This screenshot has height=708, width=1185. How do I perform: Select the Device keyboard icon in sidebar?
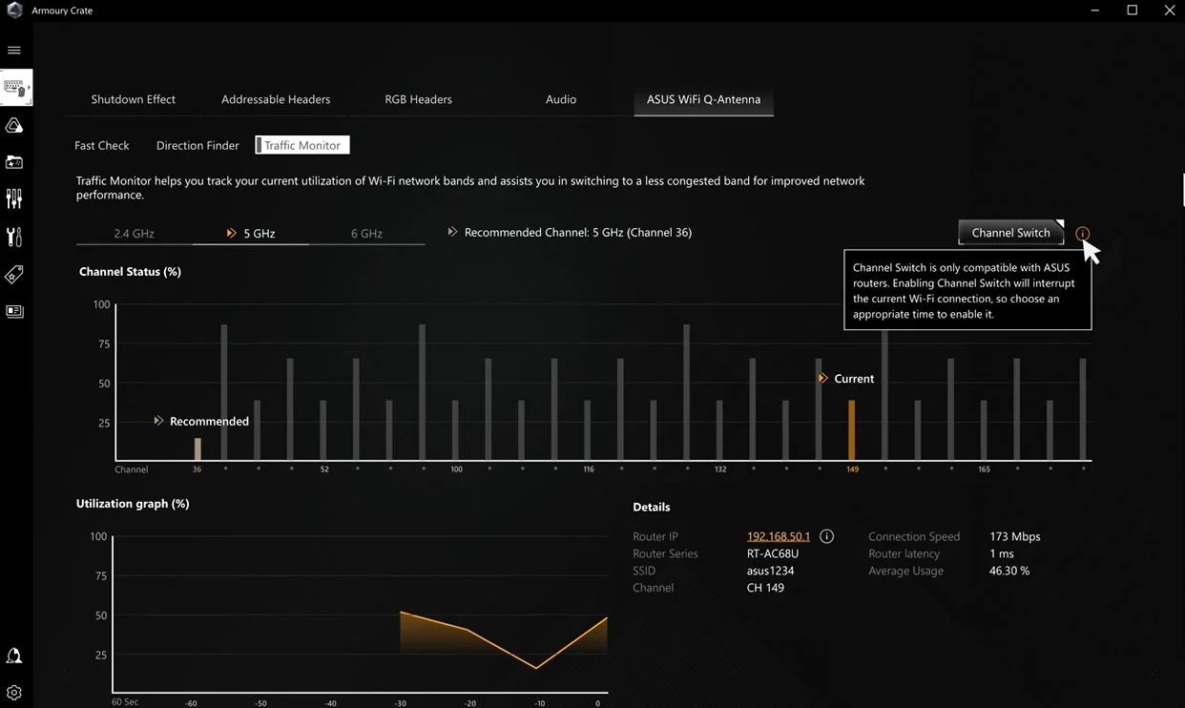(x=15, y=88)
